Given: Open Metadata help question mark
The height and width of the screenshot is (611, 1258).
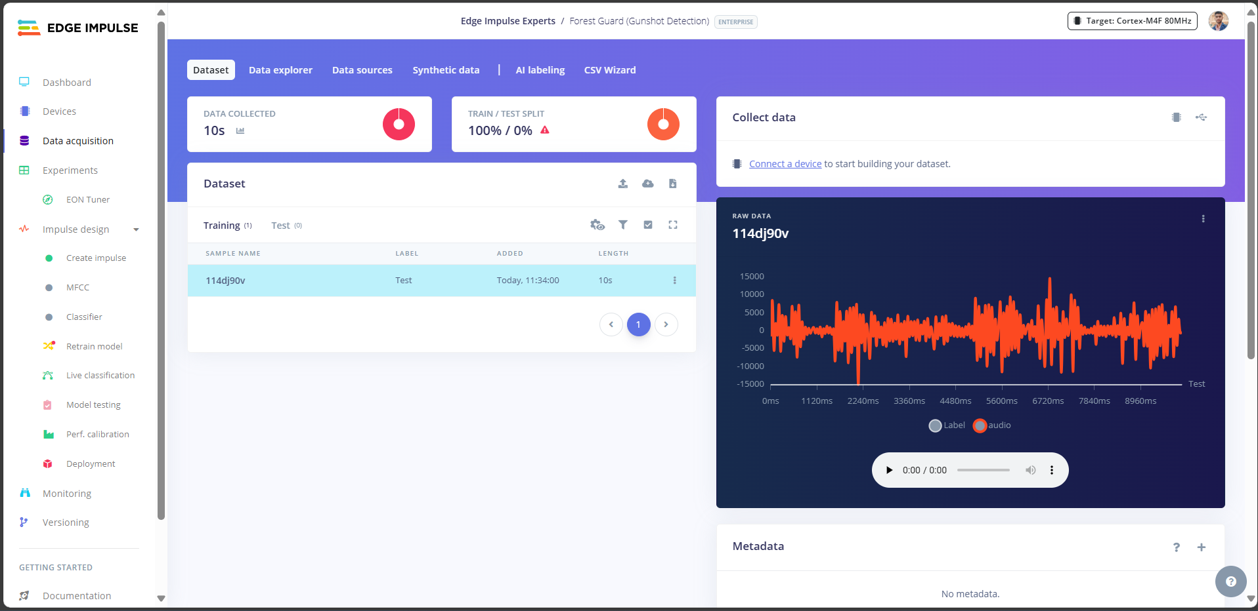Looking at the screenshot, I should coord(1177,547).
